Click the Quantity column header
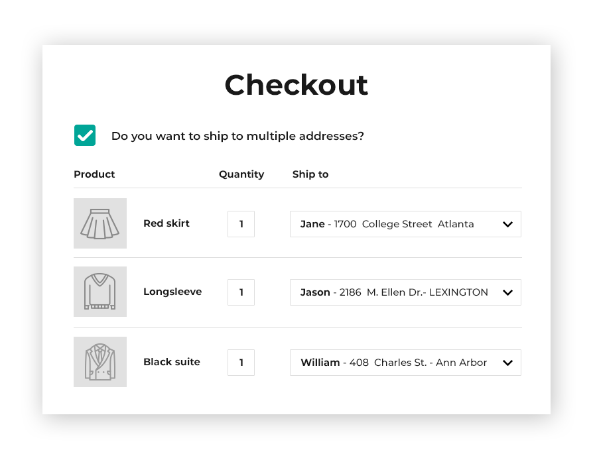Viewport: 597px width, 464px height. (241, 174)
